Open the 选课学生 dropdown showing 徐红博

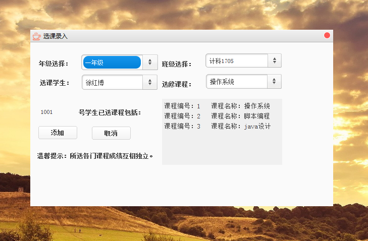coord(120,82)
